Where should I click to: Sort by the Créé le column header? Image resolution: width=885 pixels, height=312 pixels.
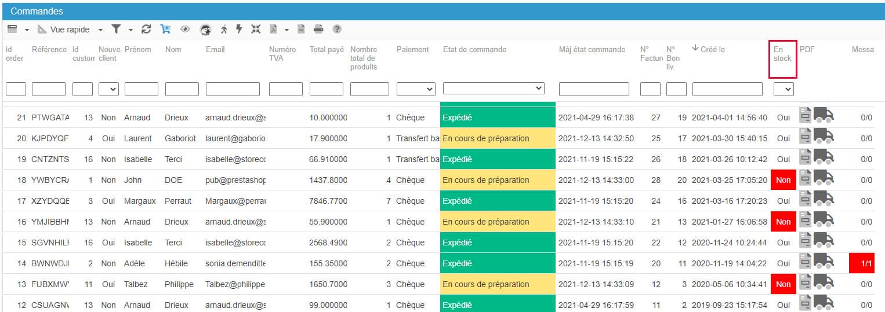click(x=712, y=49)
